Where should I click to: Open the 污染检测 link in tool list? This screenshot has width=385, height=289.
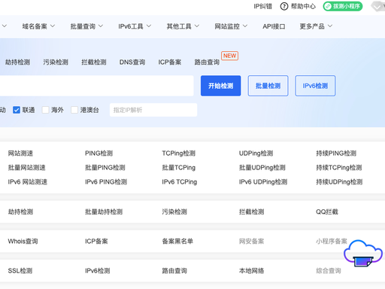point(174,212)
